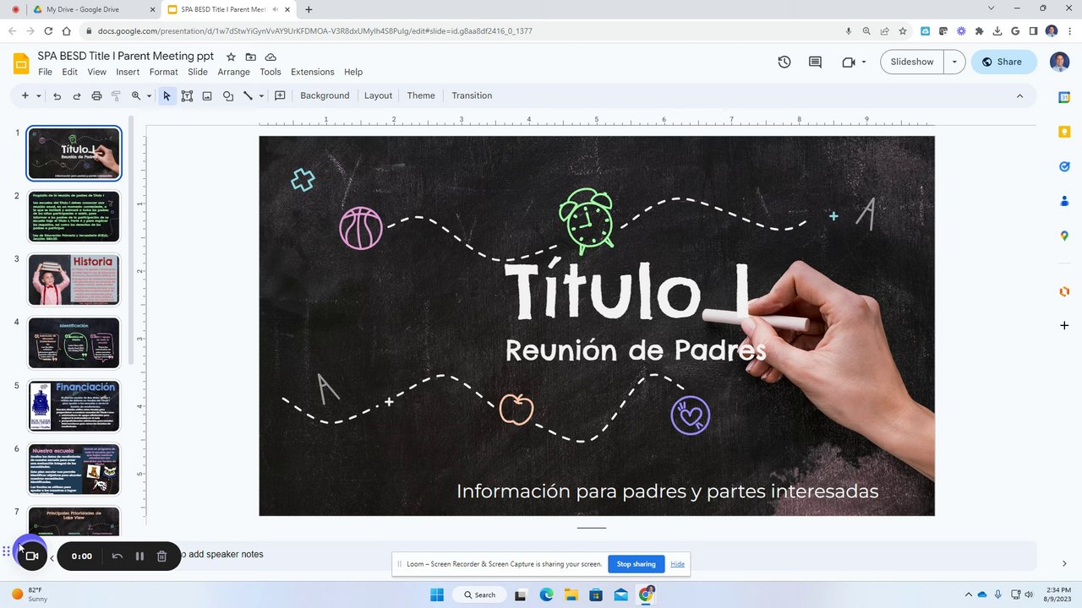Open the comment history panel
This screenshot has height=608, width=1082.
coord(815,62)
